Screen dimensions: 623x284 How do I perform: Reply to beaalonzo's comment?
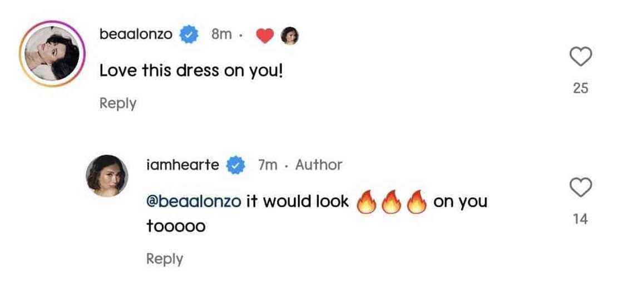tap(118, 103)
